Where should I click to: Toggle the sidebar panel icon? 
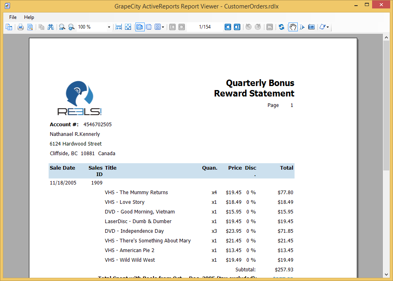pos(9,27)
